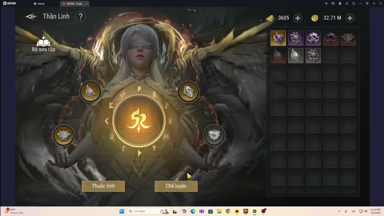Show hidden system tray icons
The height and width of the screenshot is (216, 384).
(x=339, y=211)
